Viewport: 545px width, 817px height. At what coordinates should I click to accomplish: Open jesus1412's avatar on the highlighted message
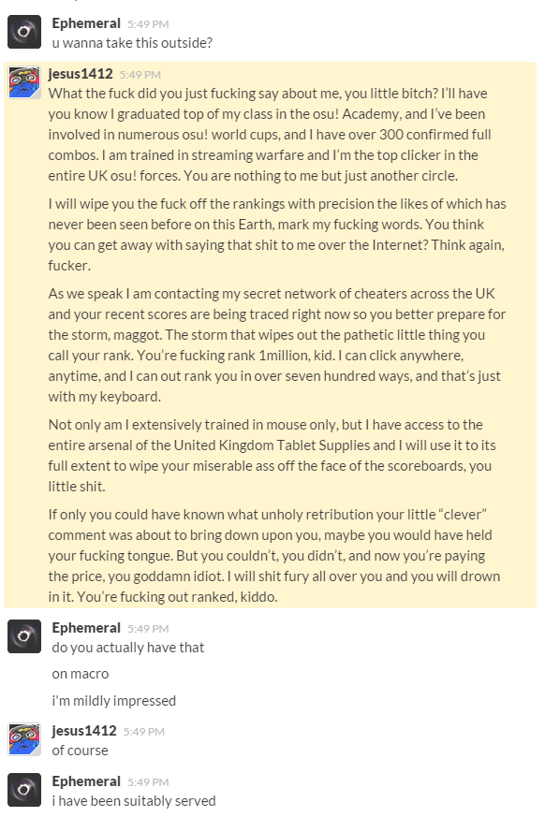(x=24, y=82)
